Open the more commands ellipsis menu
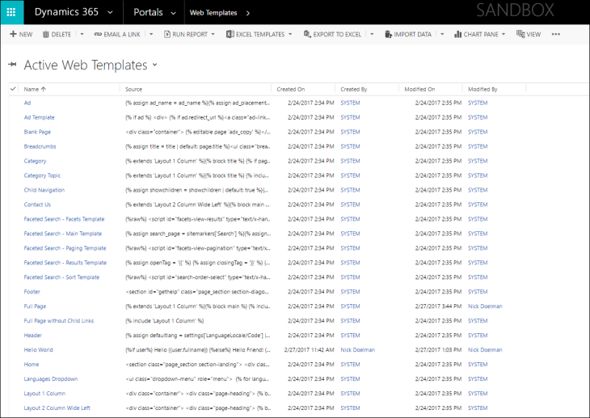590x418 pixels. pos(555,35)
